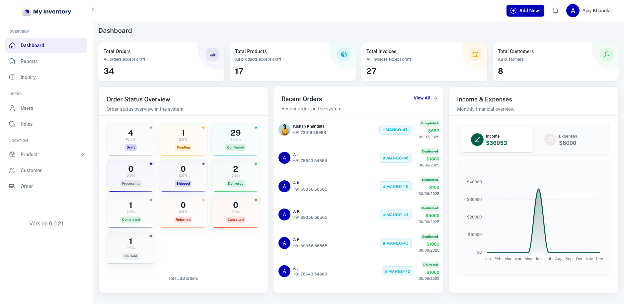Select the Order truck icon in sidebar
This screenshot has width=624, height=304.
click(x=12, y=186)
